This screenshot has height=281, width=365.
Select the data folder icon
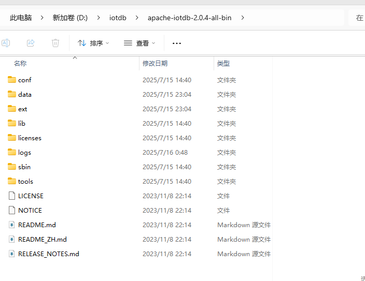pyautogui.click(x=12, y=94)
